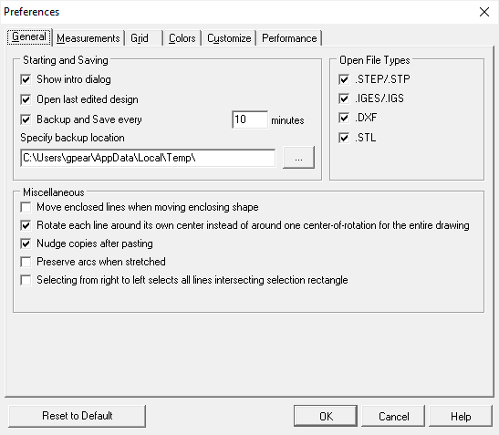This screenshot has width=499, height=435.
Task: Toggle Open last edited design checkbox
Action: (x=26, y=99)
